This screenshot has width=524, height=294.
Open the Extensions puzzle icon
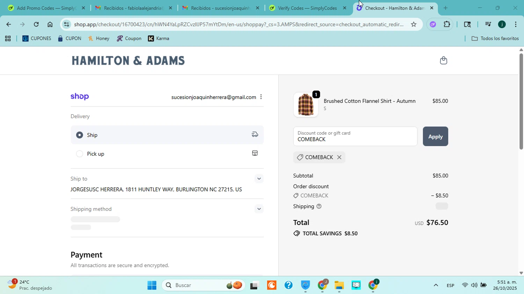pyautogui.click(x=447, y=24)
